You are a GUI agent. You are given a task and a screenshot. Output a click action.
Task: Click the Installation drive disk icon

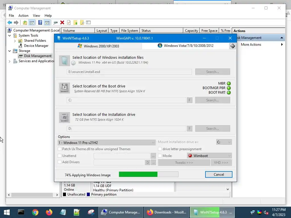(x=65, y=117)
